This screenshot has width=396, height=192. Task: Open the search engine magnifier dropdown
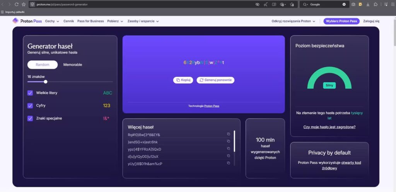coord(306,4)
